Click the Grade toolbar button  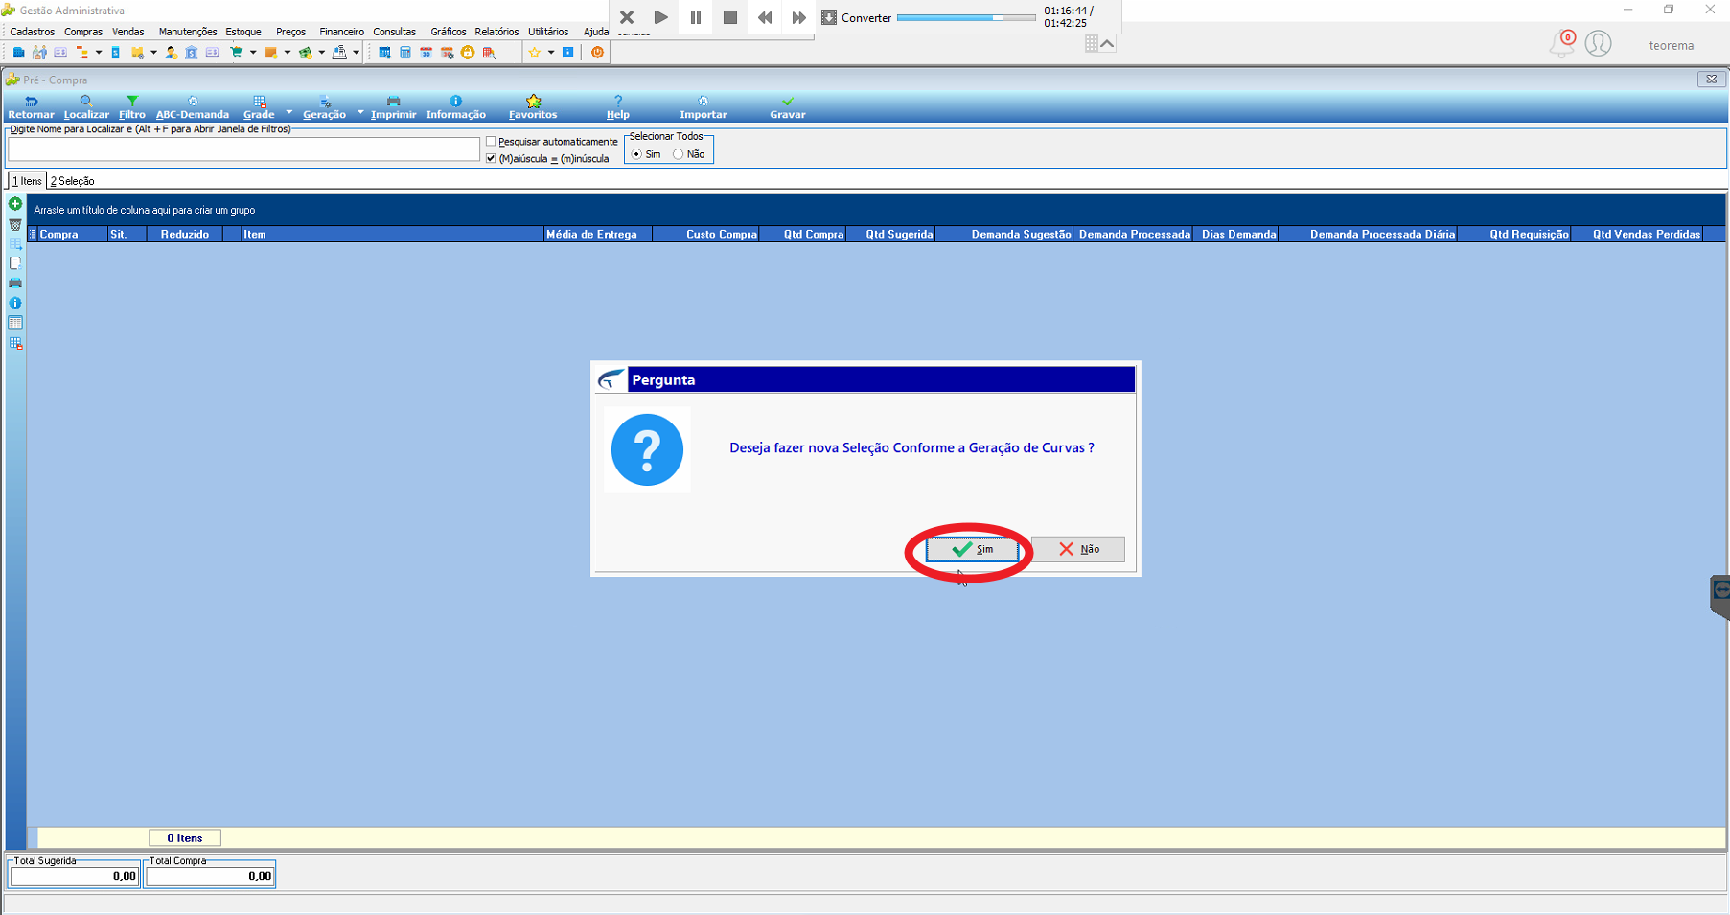tap(259, 107)
